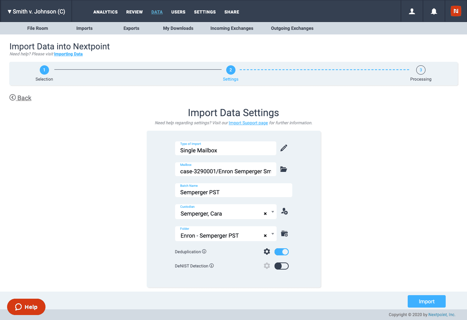The image size is (467, 320).
Task: Click the Batch Name field
Action: [x=234, y=190]
